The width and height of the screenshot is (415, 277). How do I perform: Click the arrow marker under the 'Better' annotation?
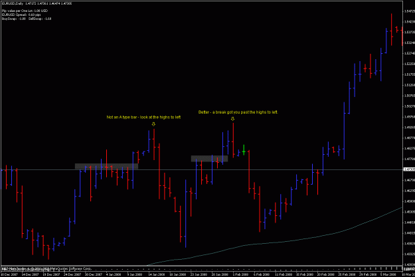(x=232, y=119)
